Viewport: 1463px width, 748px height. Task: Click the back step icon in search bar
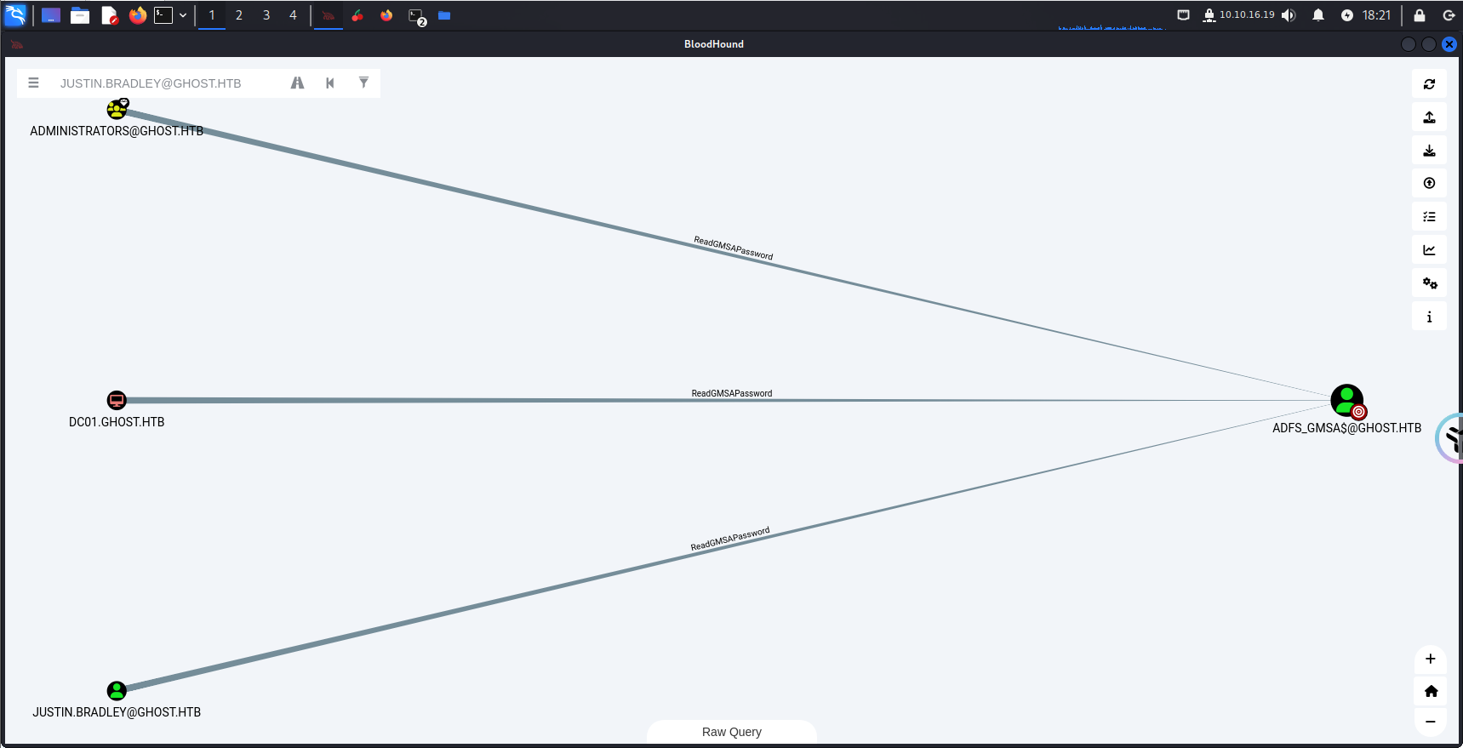(330, 83)
